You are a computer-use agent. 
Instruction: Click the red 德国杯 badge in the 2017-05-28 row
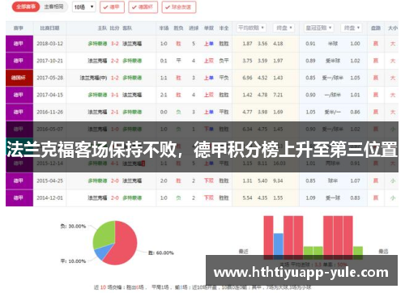click(x=19, y=78)
